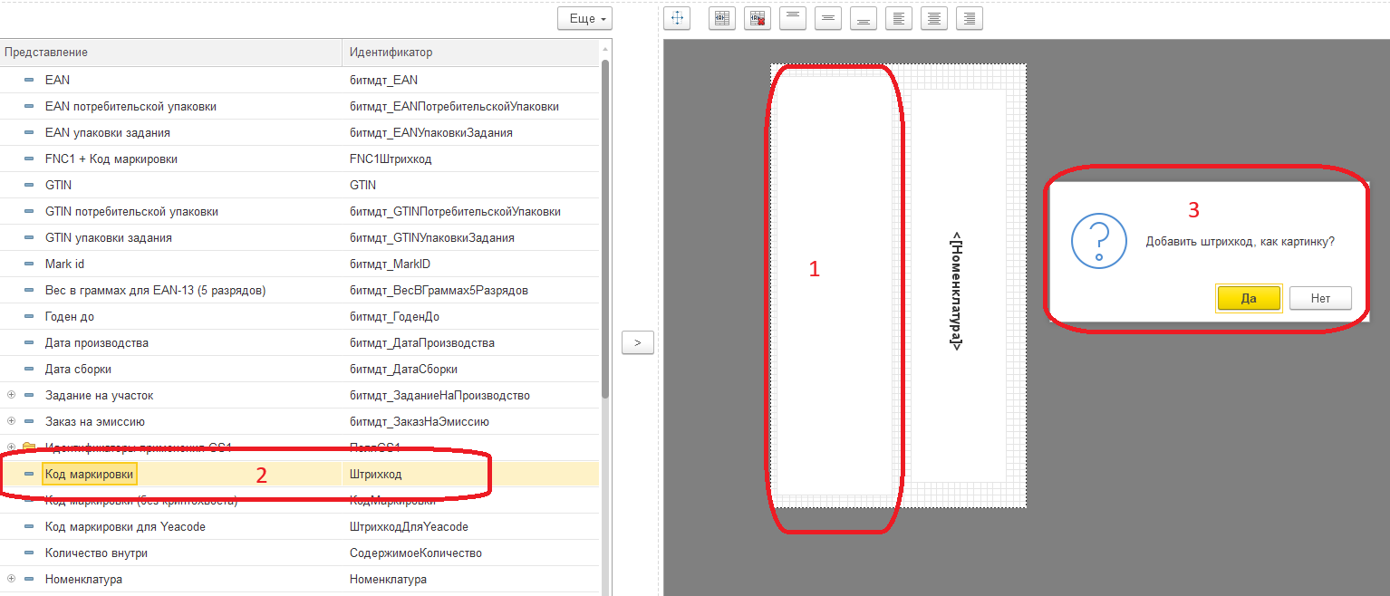Select EAN упаковки задания row
The width and height of the screenshot is (1390, 596).
coord(299,132)
